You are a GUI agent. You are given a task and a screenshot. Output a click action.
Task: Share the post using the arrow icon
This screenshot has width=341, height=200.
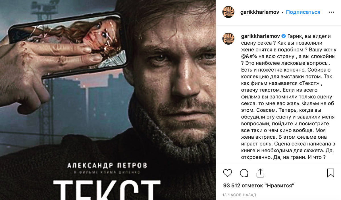[x=260, y=173]
